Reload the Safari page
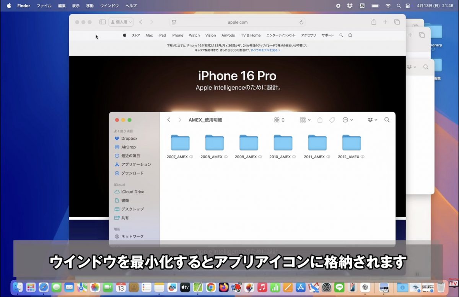The height and width of the screenshot is (297, 459). 301,22
